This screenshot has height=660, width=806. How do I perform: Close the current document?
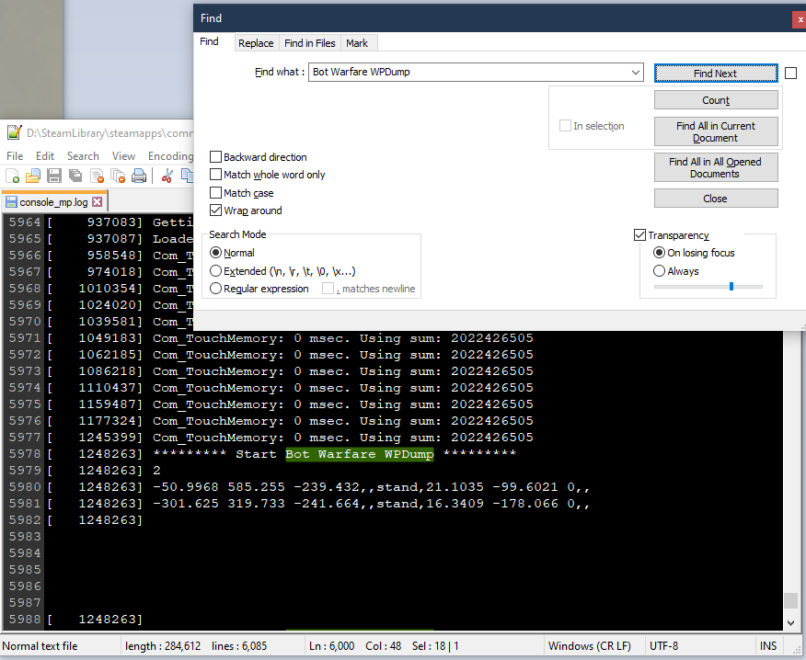click(96, 176)
